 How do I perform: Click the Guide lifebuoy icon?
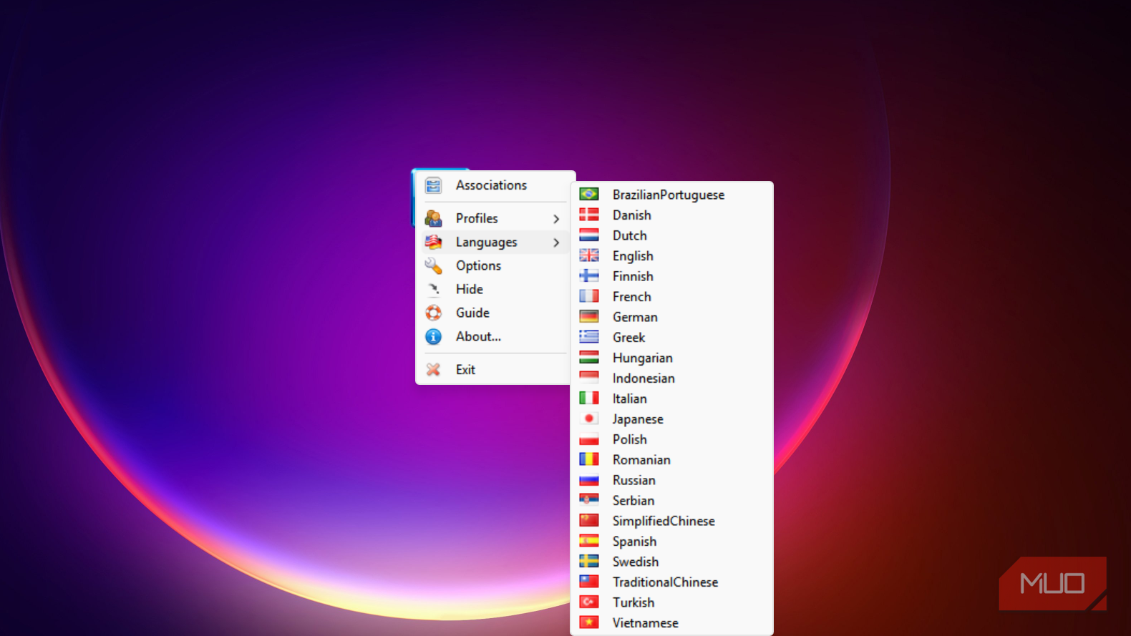click(433, 313)
